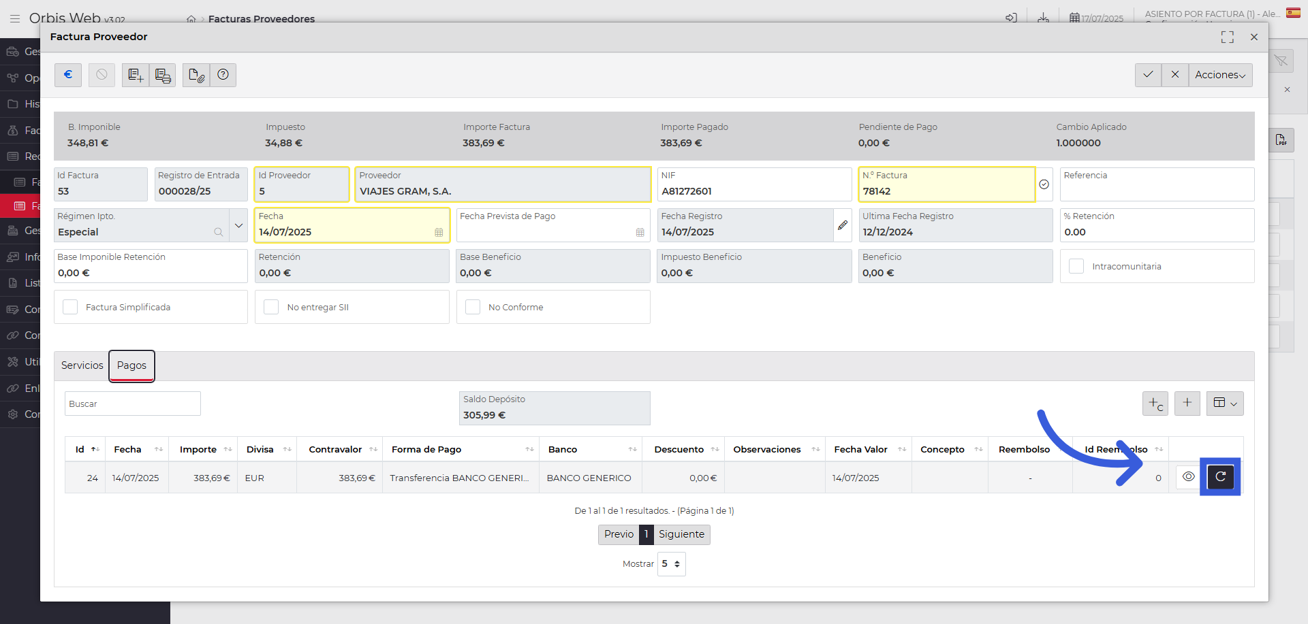Click the euro currency toolbar icon

point(68,75)
